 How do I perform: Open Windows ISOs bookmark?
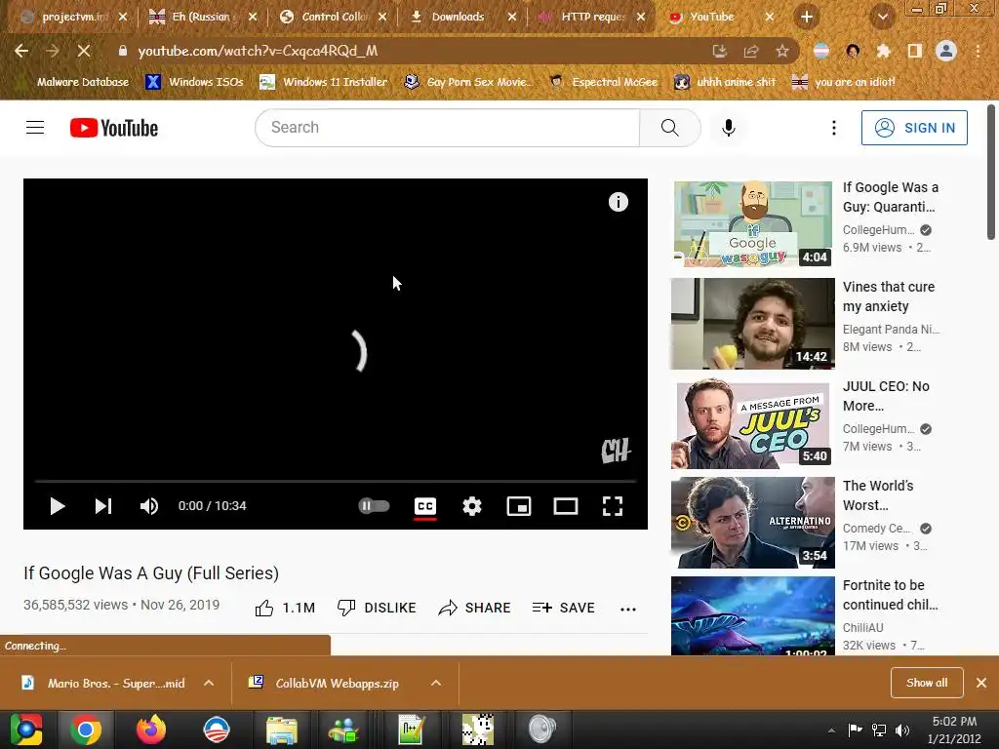[x=195, y=82]
